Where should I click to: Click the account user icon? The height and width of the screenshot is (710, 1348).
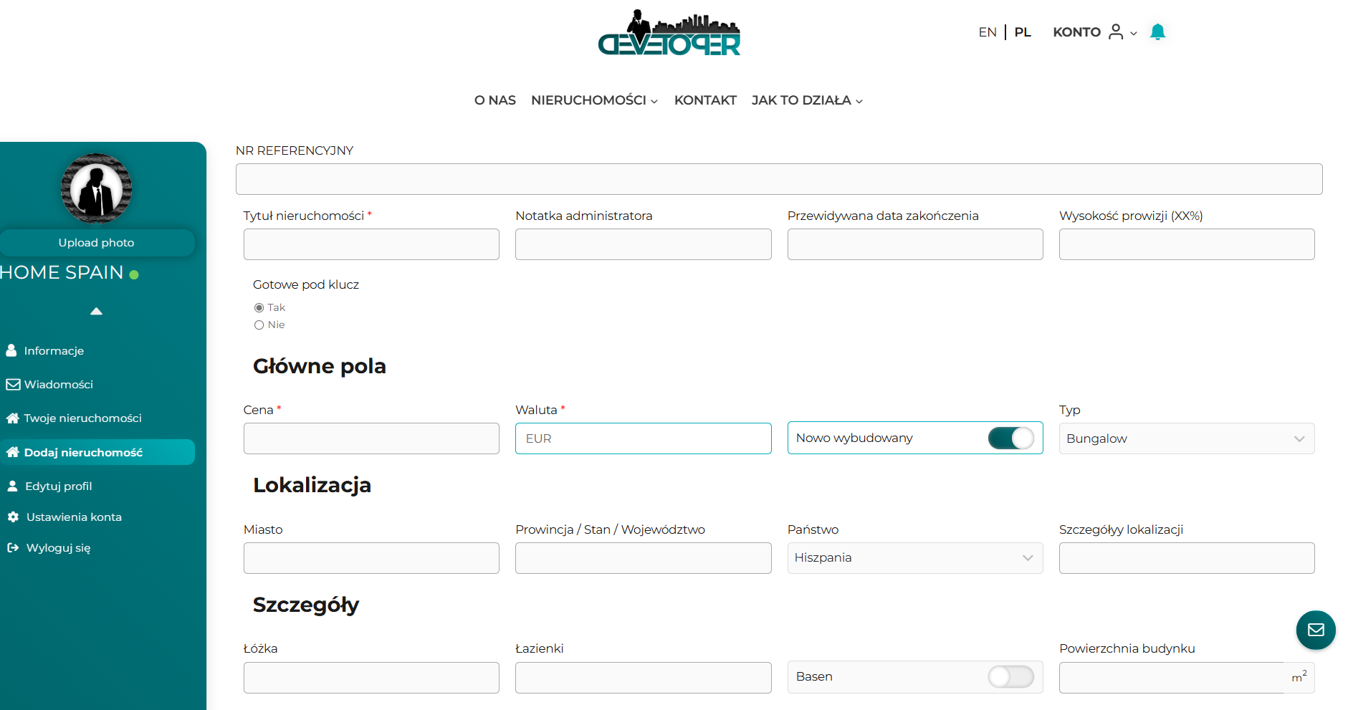[x=1116, y=32]
